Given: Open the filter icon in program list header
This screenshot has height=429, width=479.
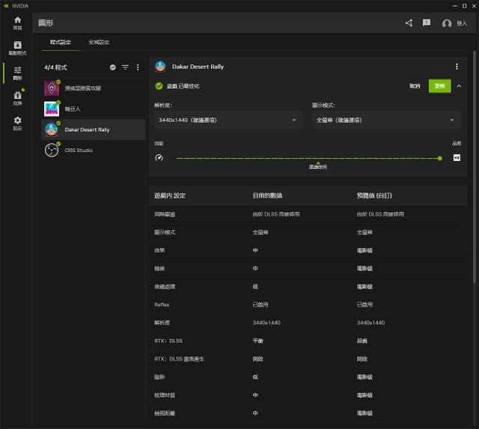Looking at the screenshot, I should (x=125, y=67).
